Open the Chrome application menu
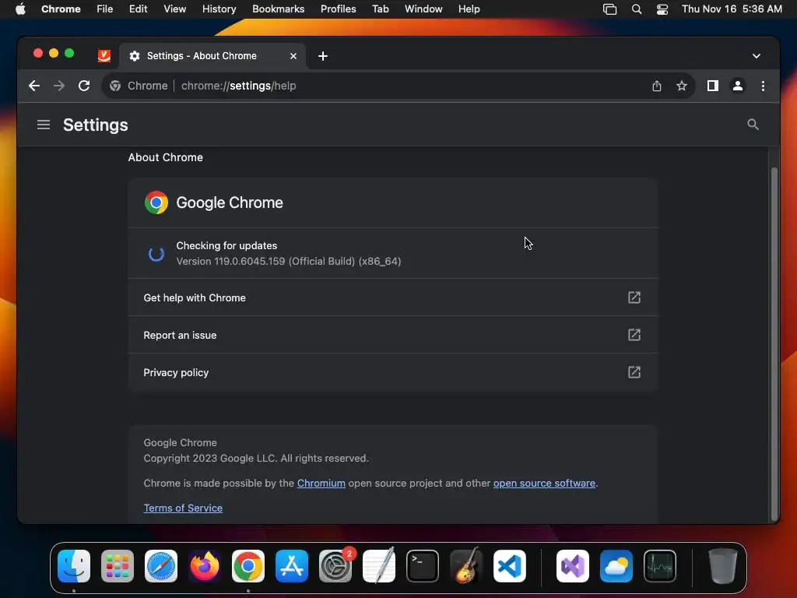This screenshot has width=797, height=598. [61, 9]
